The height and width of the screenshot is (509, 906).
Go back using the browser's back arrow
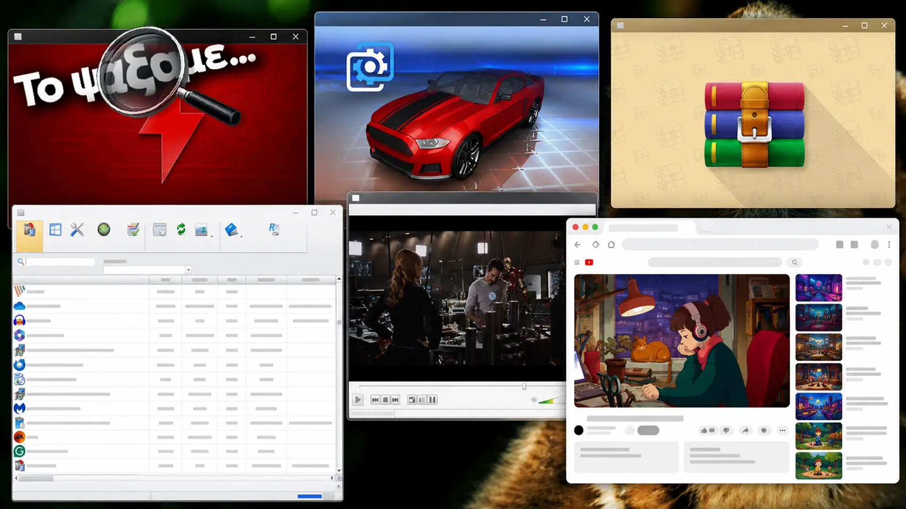(x=578, y=245)
